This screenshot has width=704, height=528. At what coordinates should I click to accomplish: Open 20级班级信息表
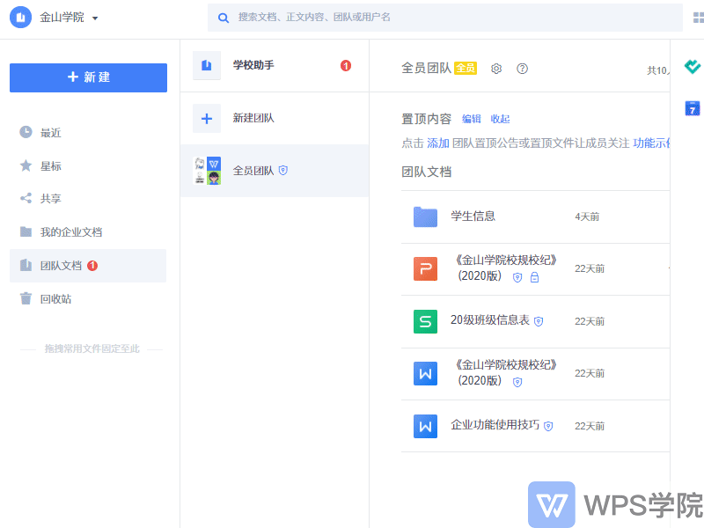pos(490,320)
